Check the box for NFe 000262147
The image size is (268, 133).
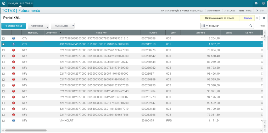3,103
